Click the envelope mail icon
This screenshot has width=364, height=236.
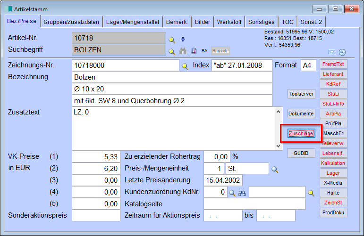332,52
